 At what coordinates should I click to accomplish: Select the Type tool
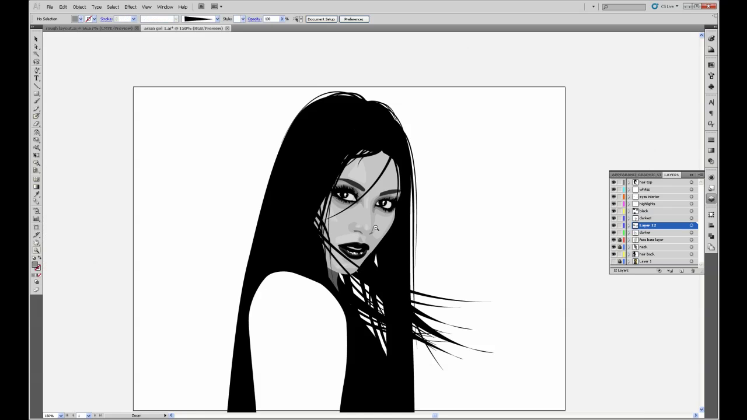(36, 78)
